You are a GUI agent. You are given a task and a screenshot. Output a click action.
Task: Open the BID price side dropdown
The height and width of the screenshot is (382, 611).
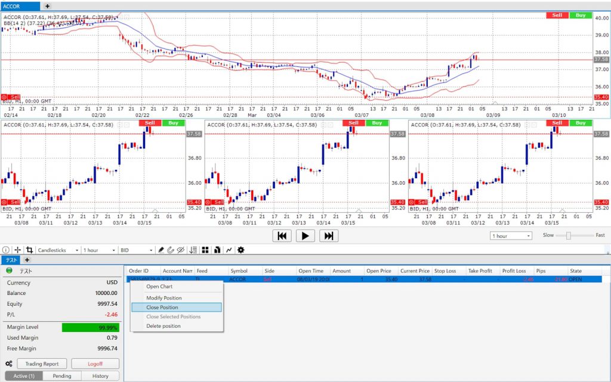(x=137, y=250)
